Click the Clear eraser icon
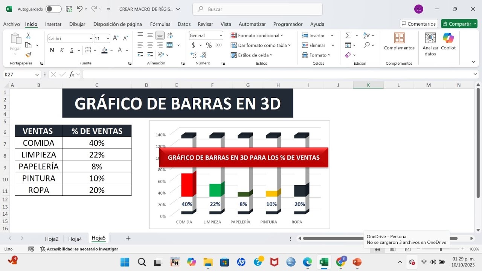Viewport: 482px width, 271px height. (x=348, y=55)
